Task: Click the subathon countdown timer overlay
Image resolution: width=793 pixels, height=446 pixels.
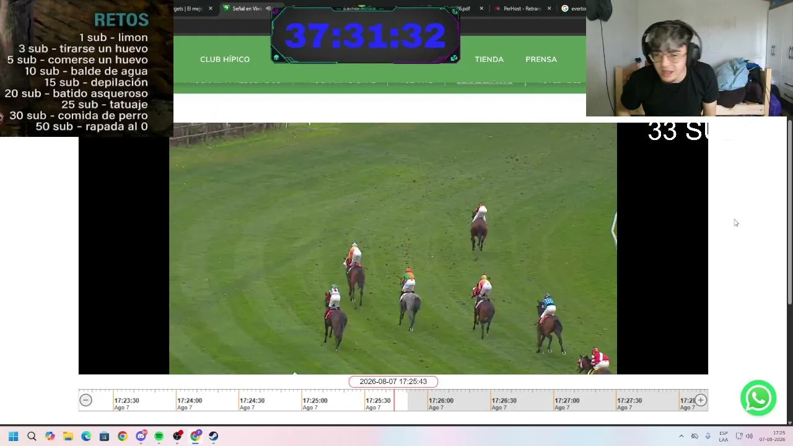Action: click(x=366, y=35)
